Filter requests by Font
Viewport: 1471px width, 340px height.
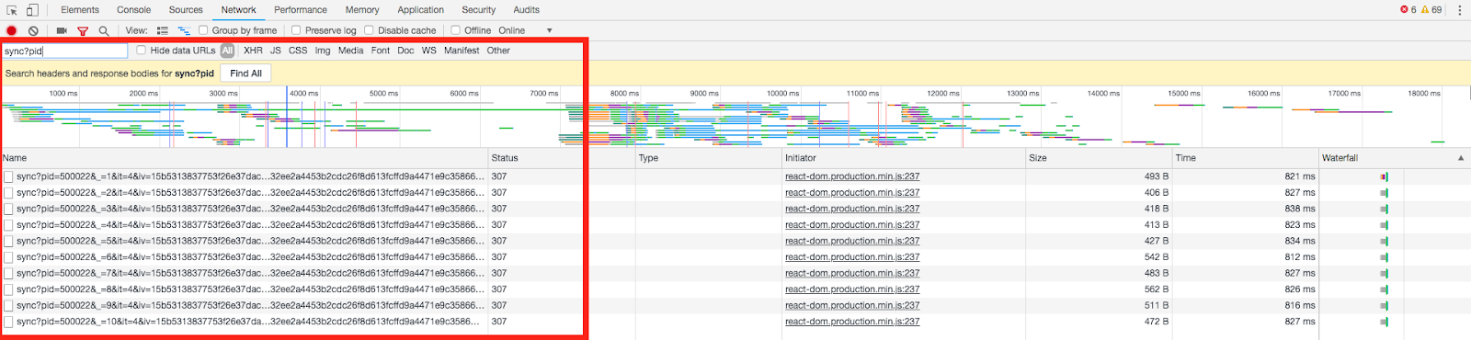coord(381,51)
